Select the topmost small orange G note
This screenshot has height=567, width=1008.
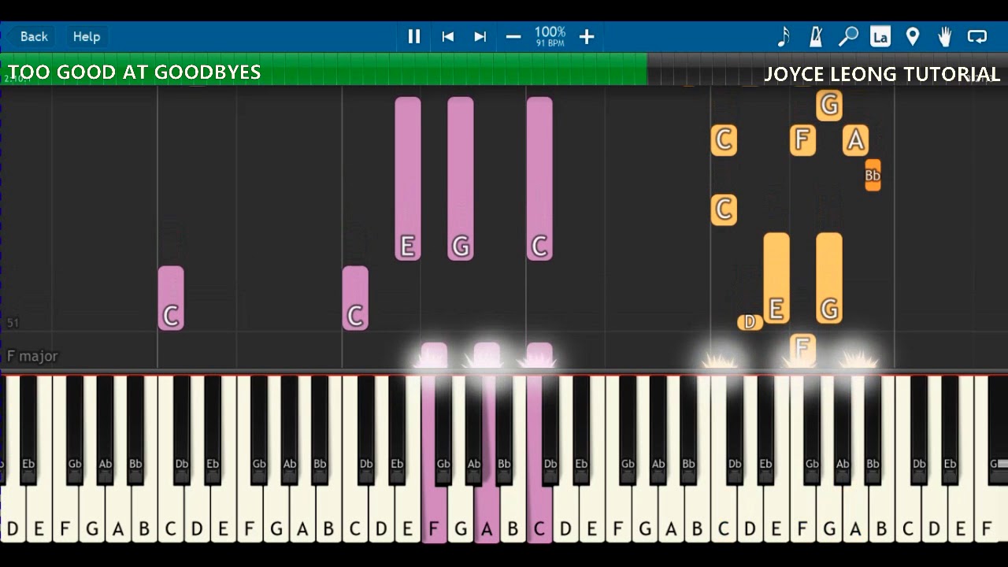[829, 105]
